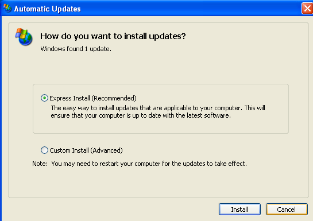313x221 pixels.
Task: Select the Express Install radio button
Action: point(44,98)
